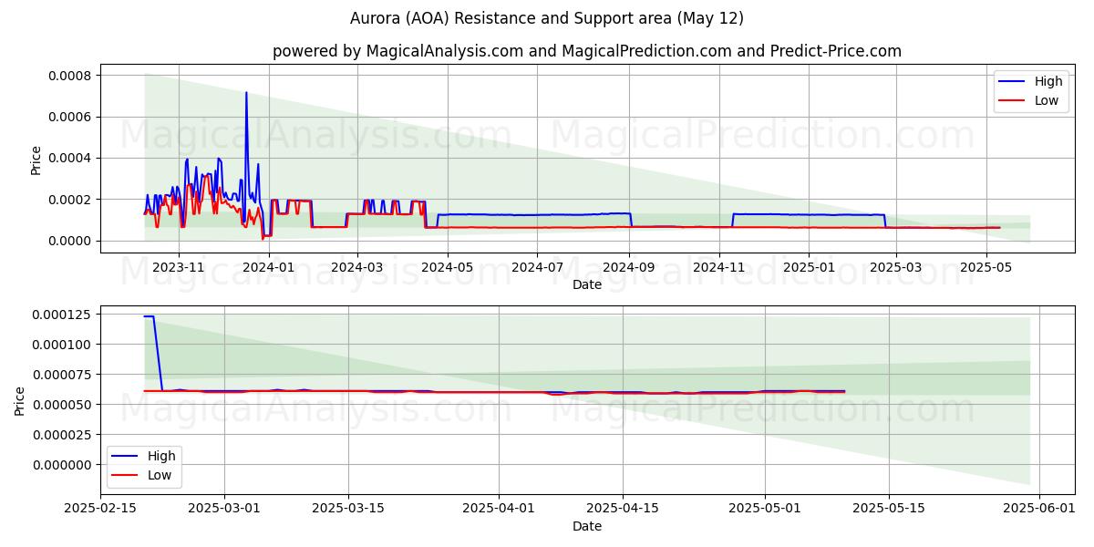1094x547 pixels.
Task: Click the 2024-11 date tick label
Action: click(719, 267)
